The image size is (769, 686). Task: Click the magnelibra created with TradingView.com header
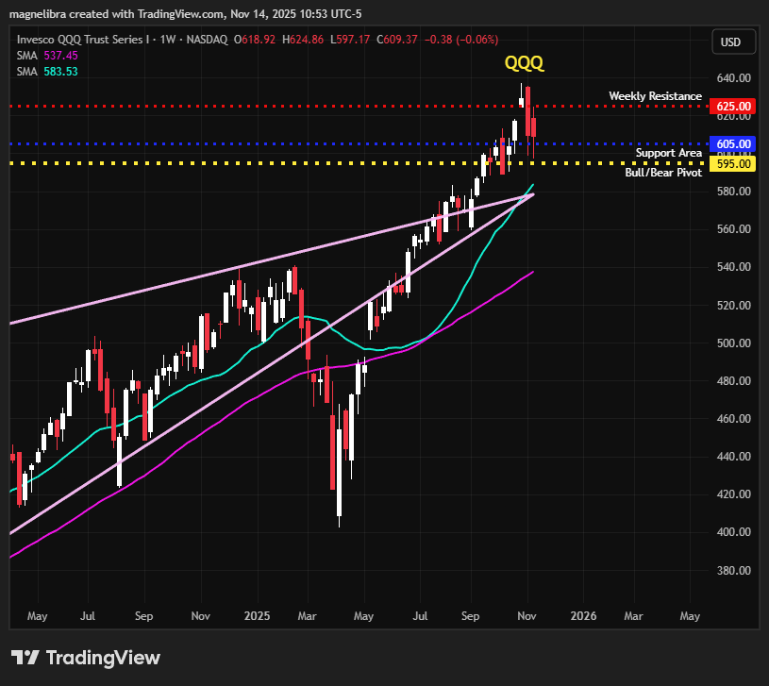tap(185, 14)
